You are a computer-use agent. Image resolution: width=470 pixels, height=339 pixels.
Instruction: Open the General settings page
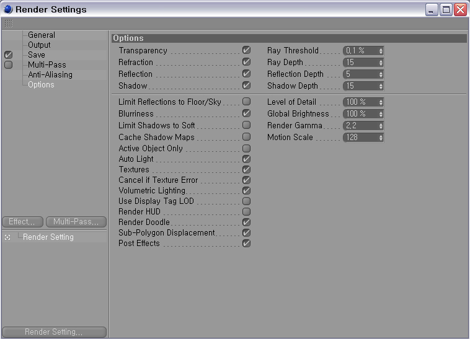[x=42, y=35]
